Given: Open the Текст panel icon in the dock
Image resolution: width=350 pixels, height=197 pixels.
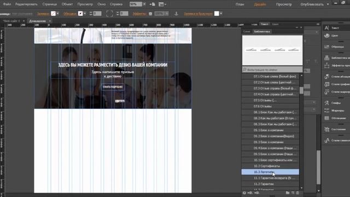Looking at the screenshot, I should [x=327, y=28].
